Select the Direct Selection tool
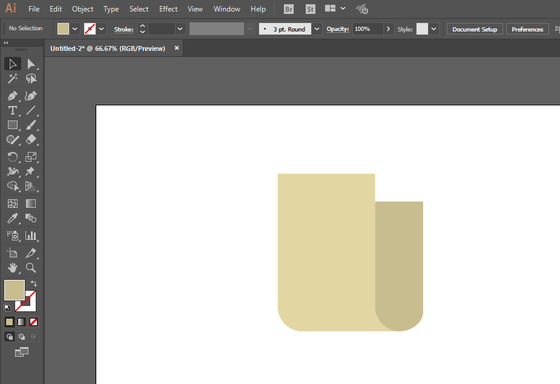The image size is (560, 384). tap(31, 64)
